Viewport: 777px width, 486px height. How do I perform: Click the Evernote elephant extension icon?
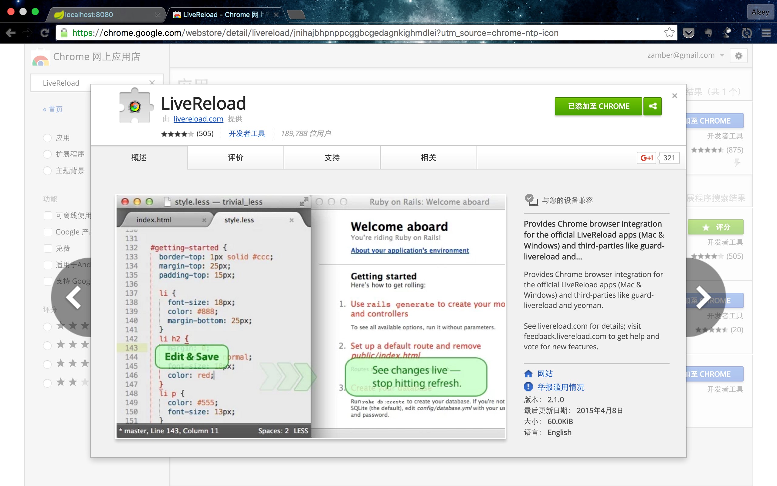click(708, 33)
